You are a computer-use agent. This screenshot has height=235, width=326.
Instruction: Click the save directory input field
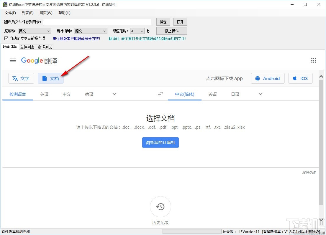[97, 21]
